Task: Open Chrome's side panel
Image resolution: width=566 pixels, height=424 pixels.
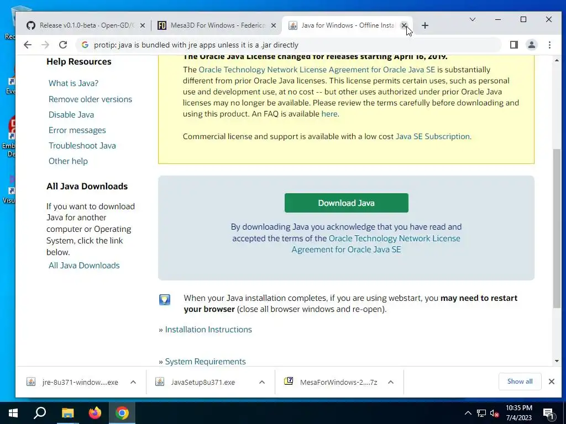Action: tap(514, 45)
